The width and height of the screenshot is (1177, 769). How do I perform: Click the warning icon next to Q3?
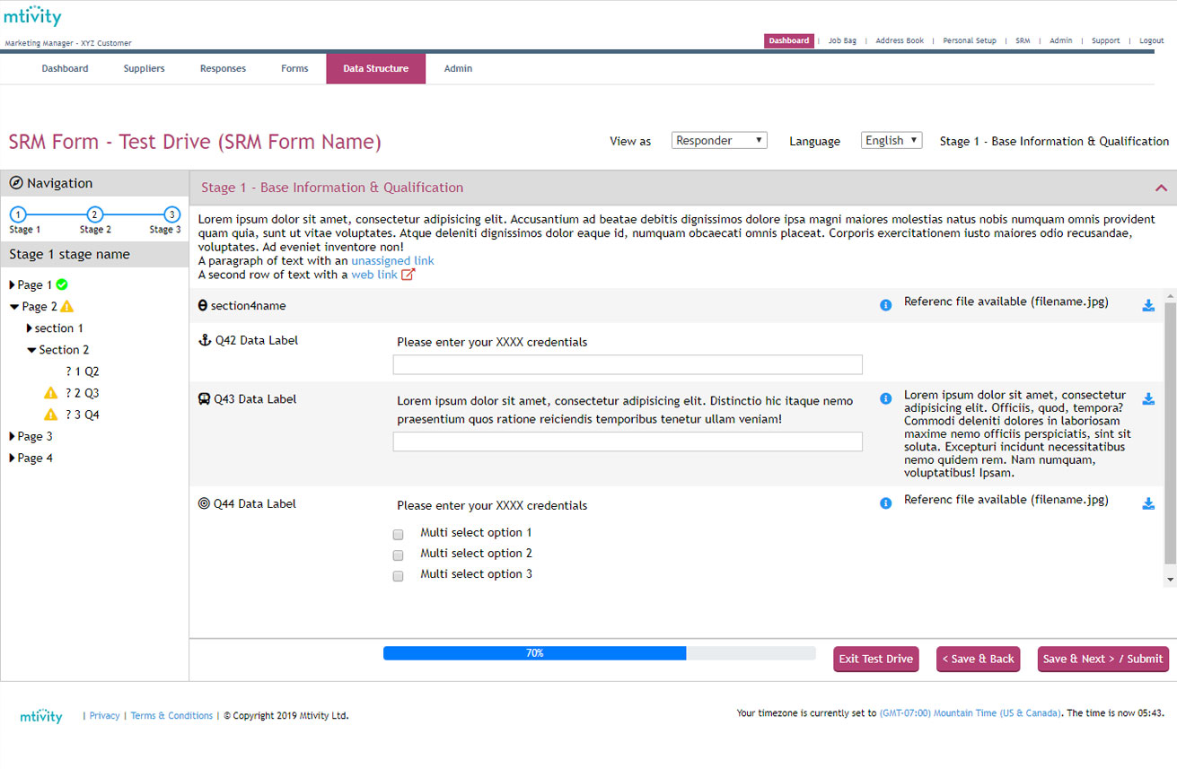coord(50,393)
